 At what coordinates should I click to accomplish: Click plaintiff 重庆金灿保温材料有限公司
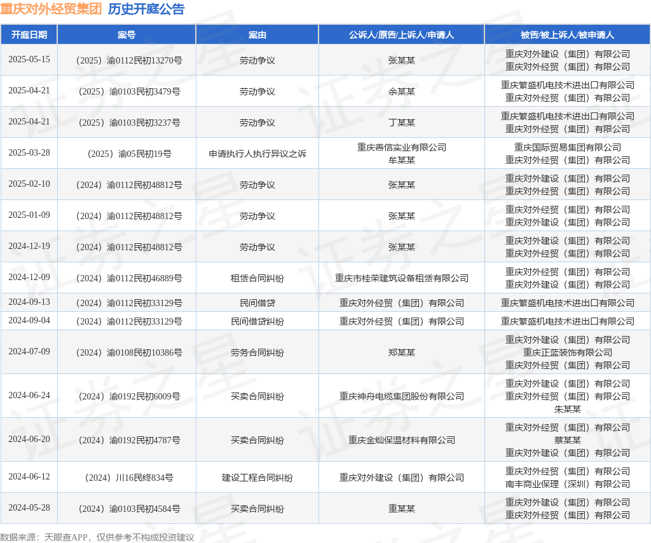point(402,440)
